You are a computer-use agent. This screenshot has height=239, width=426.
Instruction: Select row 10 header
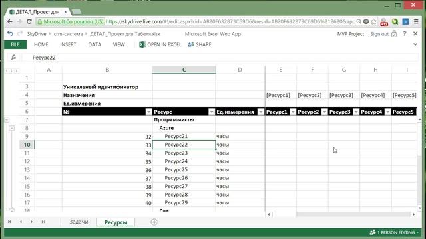[x=27, y=145]
